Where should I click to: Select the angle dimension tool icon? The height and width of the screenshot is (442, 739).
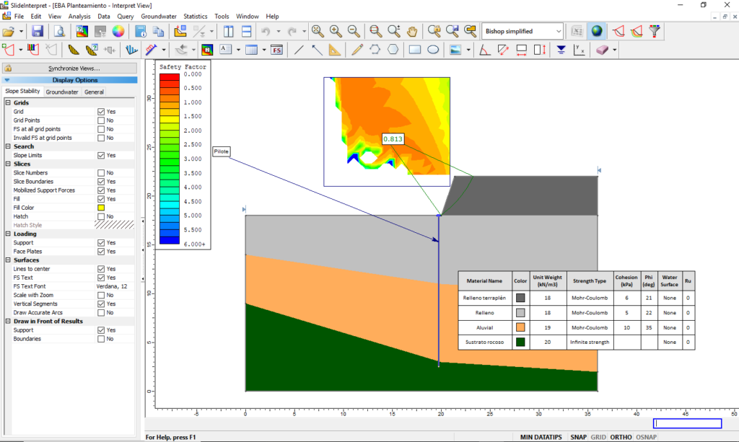(484, 50)
